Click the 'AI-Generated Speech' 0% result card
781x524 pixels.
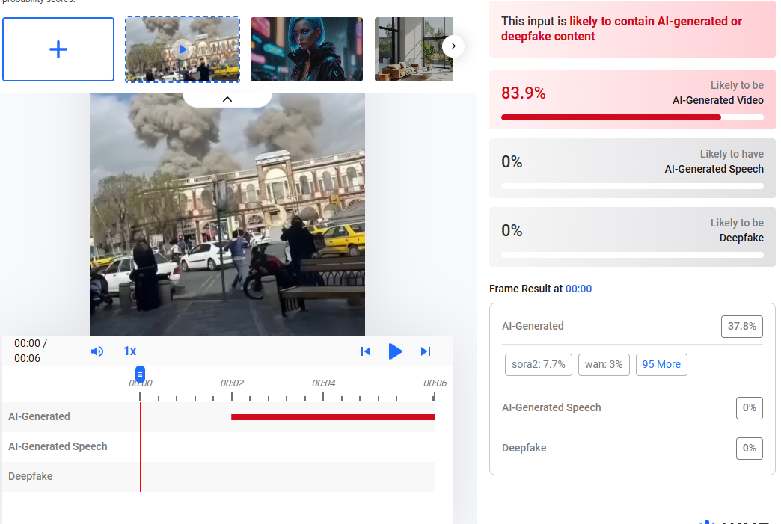632,168
